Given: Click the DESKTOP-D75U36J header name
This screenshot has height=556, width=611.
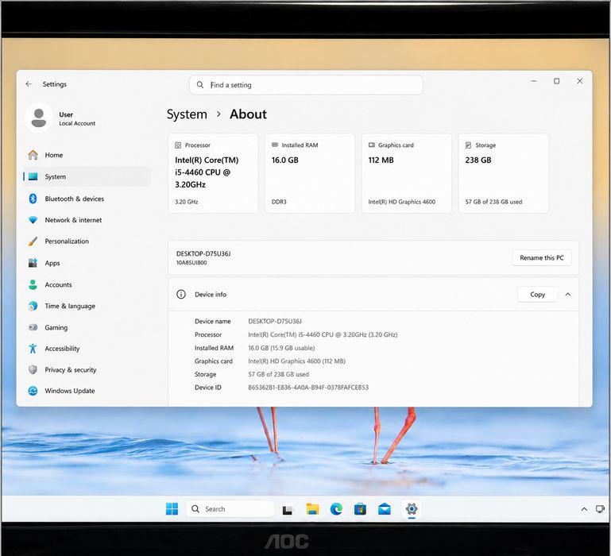Looking at the screenshot, I should [x=203, y=253].
